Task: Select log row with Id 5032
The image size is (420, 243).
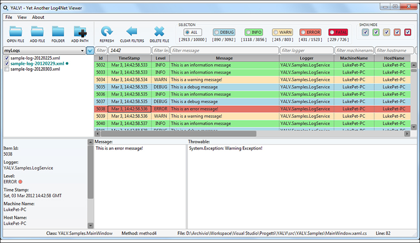Action: pos(252,65)
